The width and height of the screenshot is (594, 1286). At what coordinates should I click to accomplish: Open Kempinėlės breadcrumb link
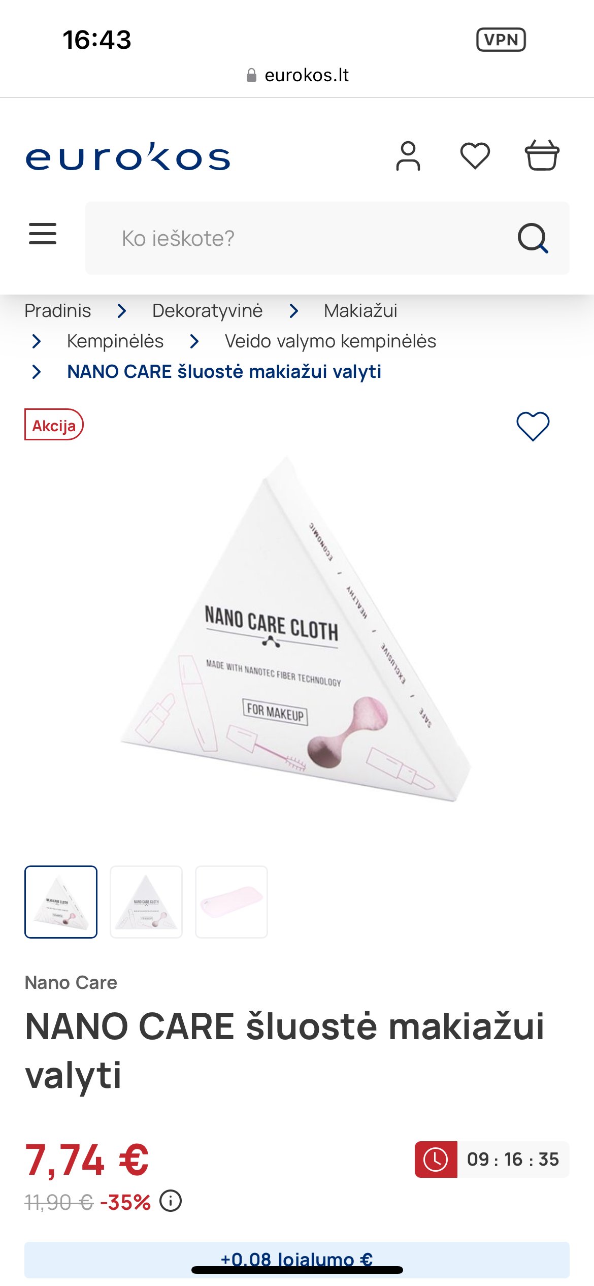[115, 341]
